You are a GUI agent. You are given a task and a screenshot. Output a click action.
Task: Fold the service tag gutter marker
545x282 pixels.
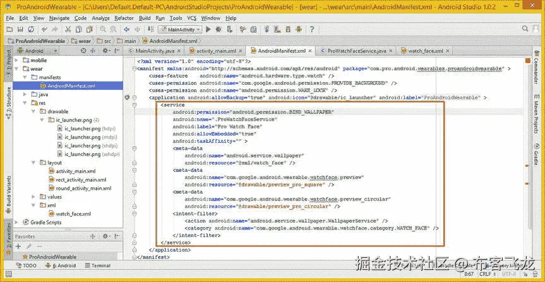[x=135, y=105]
